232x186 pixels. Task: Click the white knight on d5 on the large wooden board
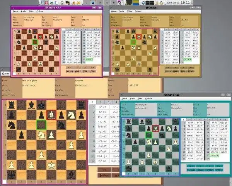coord(41,135)
